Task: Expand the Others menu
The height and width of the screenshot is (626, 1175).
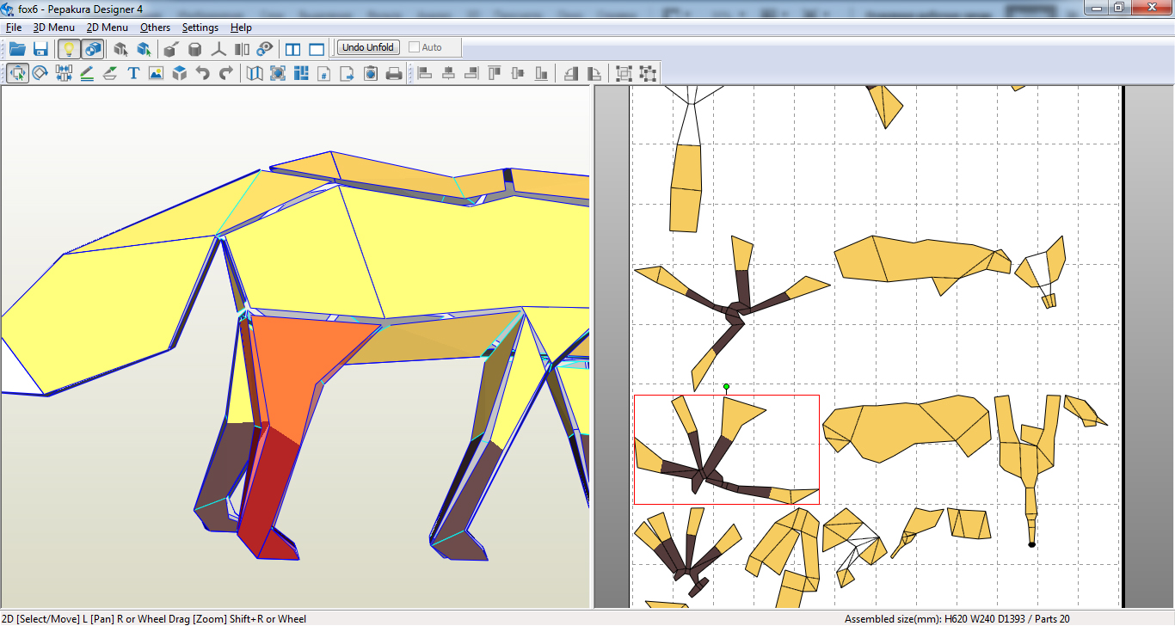Action: (155, 28)
